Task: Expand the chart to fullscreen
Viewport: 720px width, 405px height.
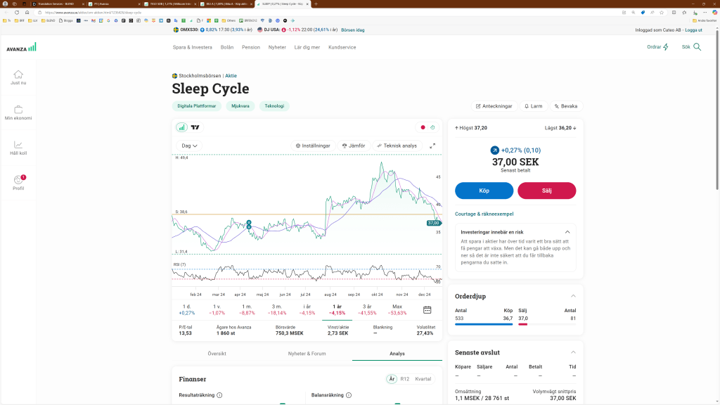Action: click(x=432, y=146)
